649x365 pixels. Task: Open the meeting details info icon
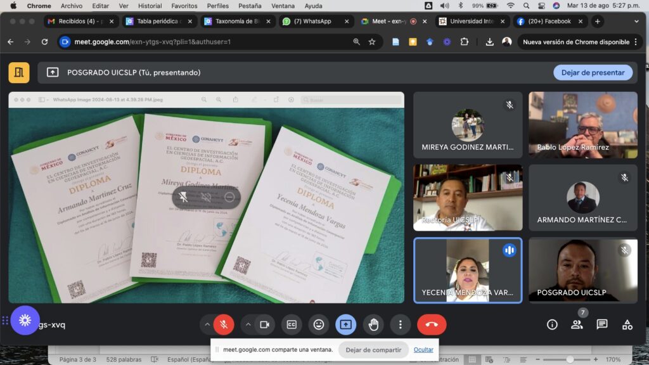pos(552,324)
